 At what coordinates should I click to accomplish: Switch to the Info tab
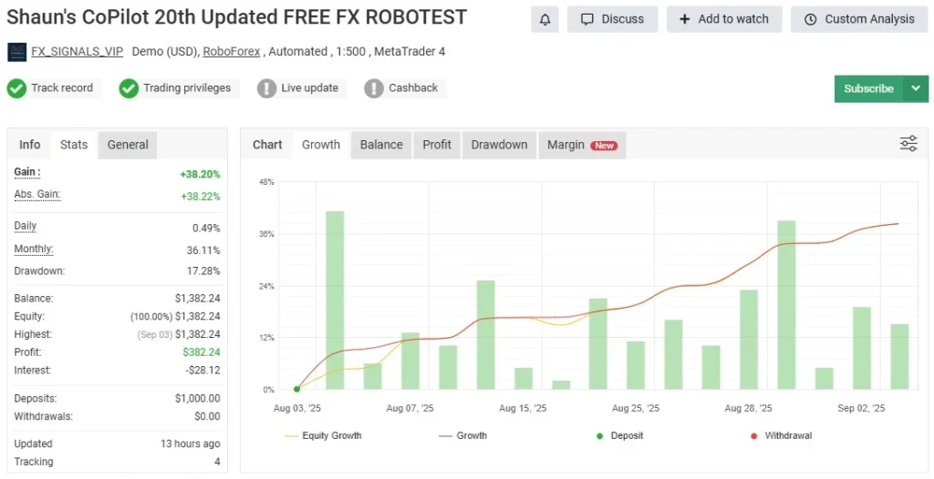30,145
